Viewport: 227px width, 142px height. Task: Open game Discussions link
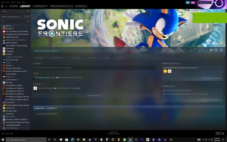coord(92,58)
